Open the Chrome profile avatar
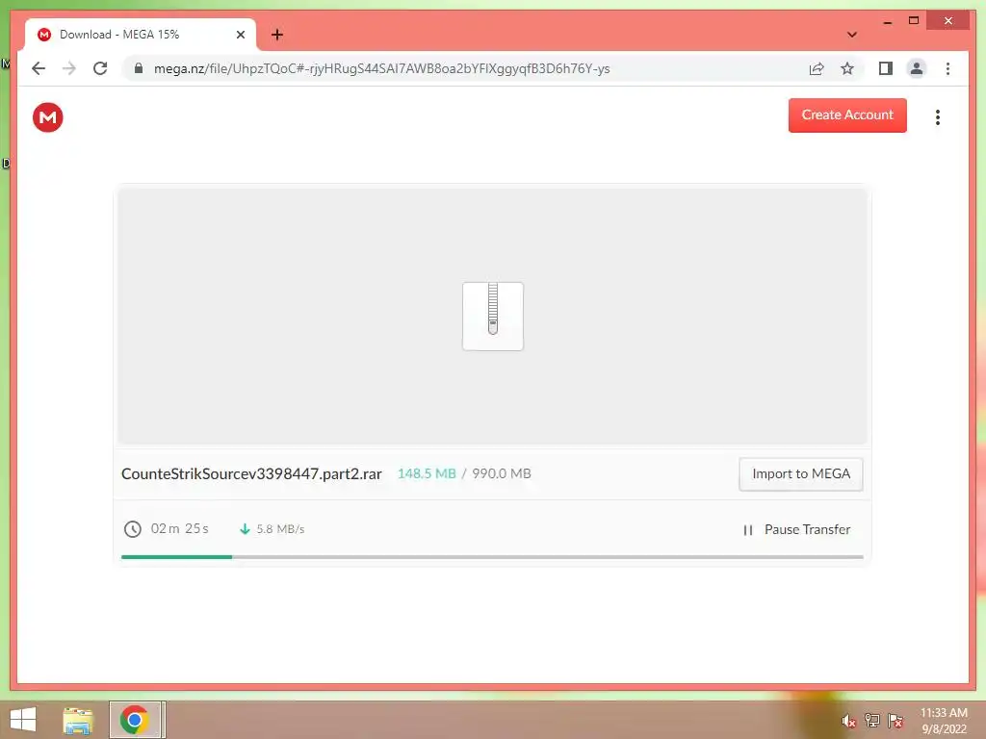The width and height of the screenshot is (986, 739). 917,68
